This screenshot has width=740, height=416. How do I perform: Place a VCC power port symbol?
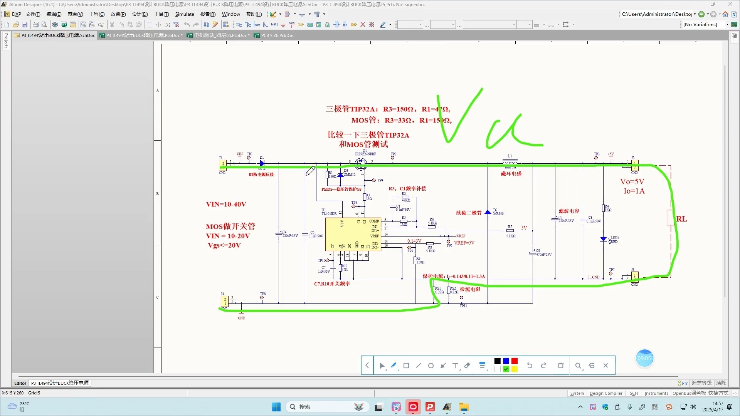293,24
